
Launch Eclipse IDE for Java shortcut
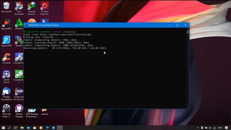click(x=18, y=94)
